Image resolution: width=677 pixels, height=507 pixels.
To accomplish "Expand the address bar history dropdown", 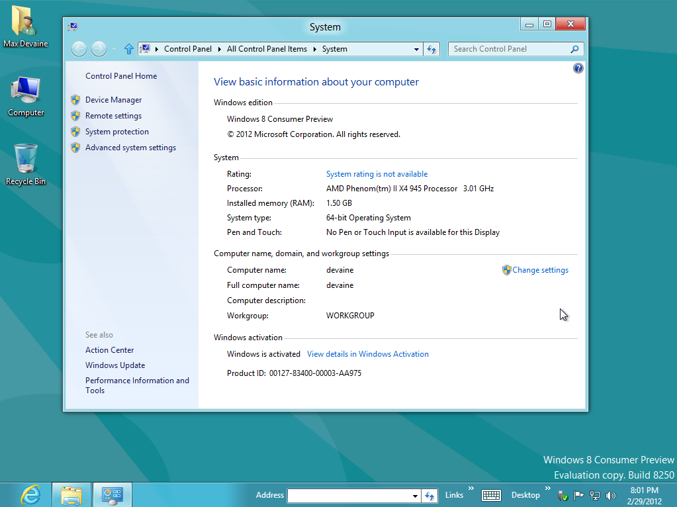I will coord(416,49).
